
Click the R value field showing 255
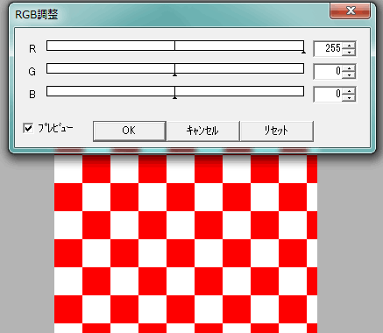[x=328, y=48]
